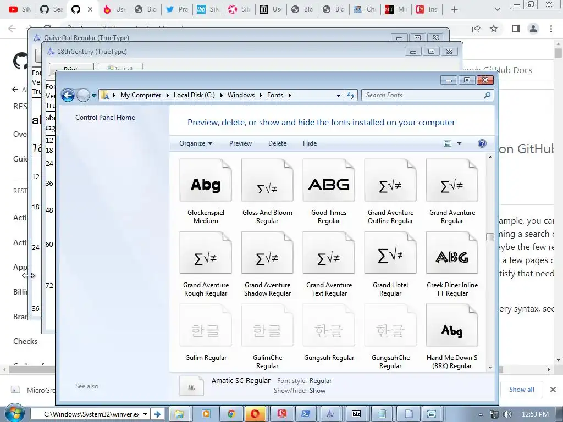Expand the arrow after Fonts breadcrumb
The width and height of the screenshot is (563, 422).
[289, 95]
